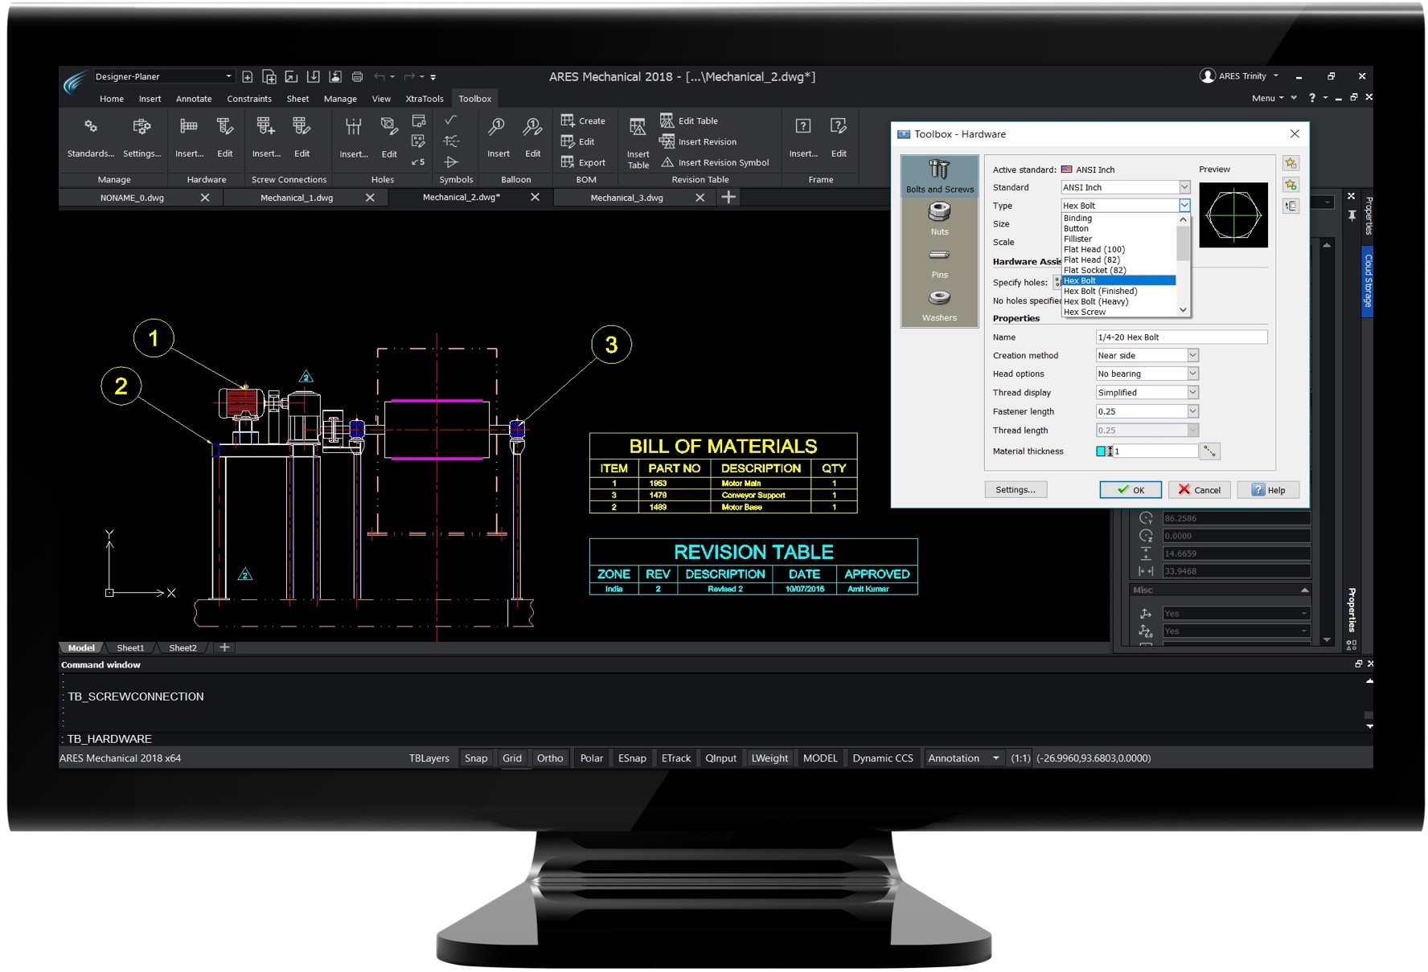Image resolution: width=1428 pixels, height=972 pixels.
Task: Edit Balloon icon in ribbon
Action: coord(532,127)
